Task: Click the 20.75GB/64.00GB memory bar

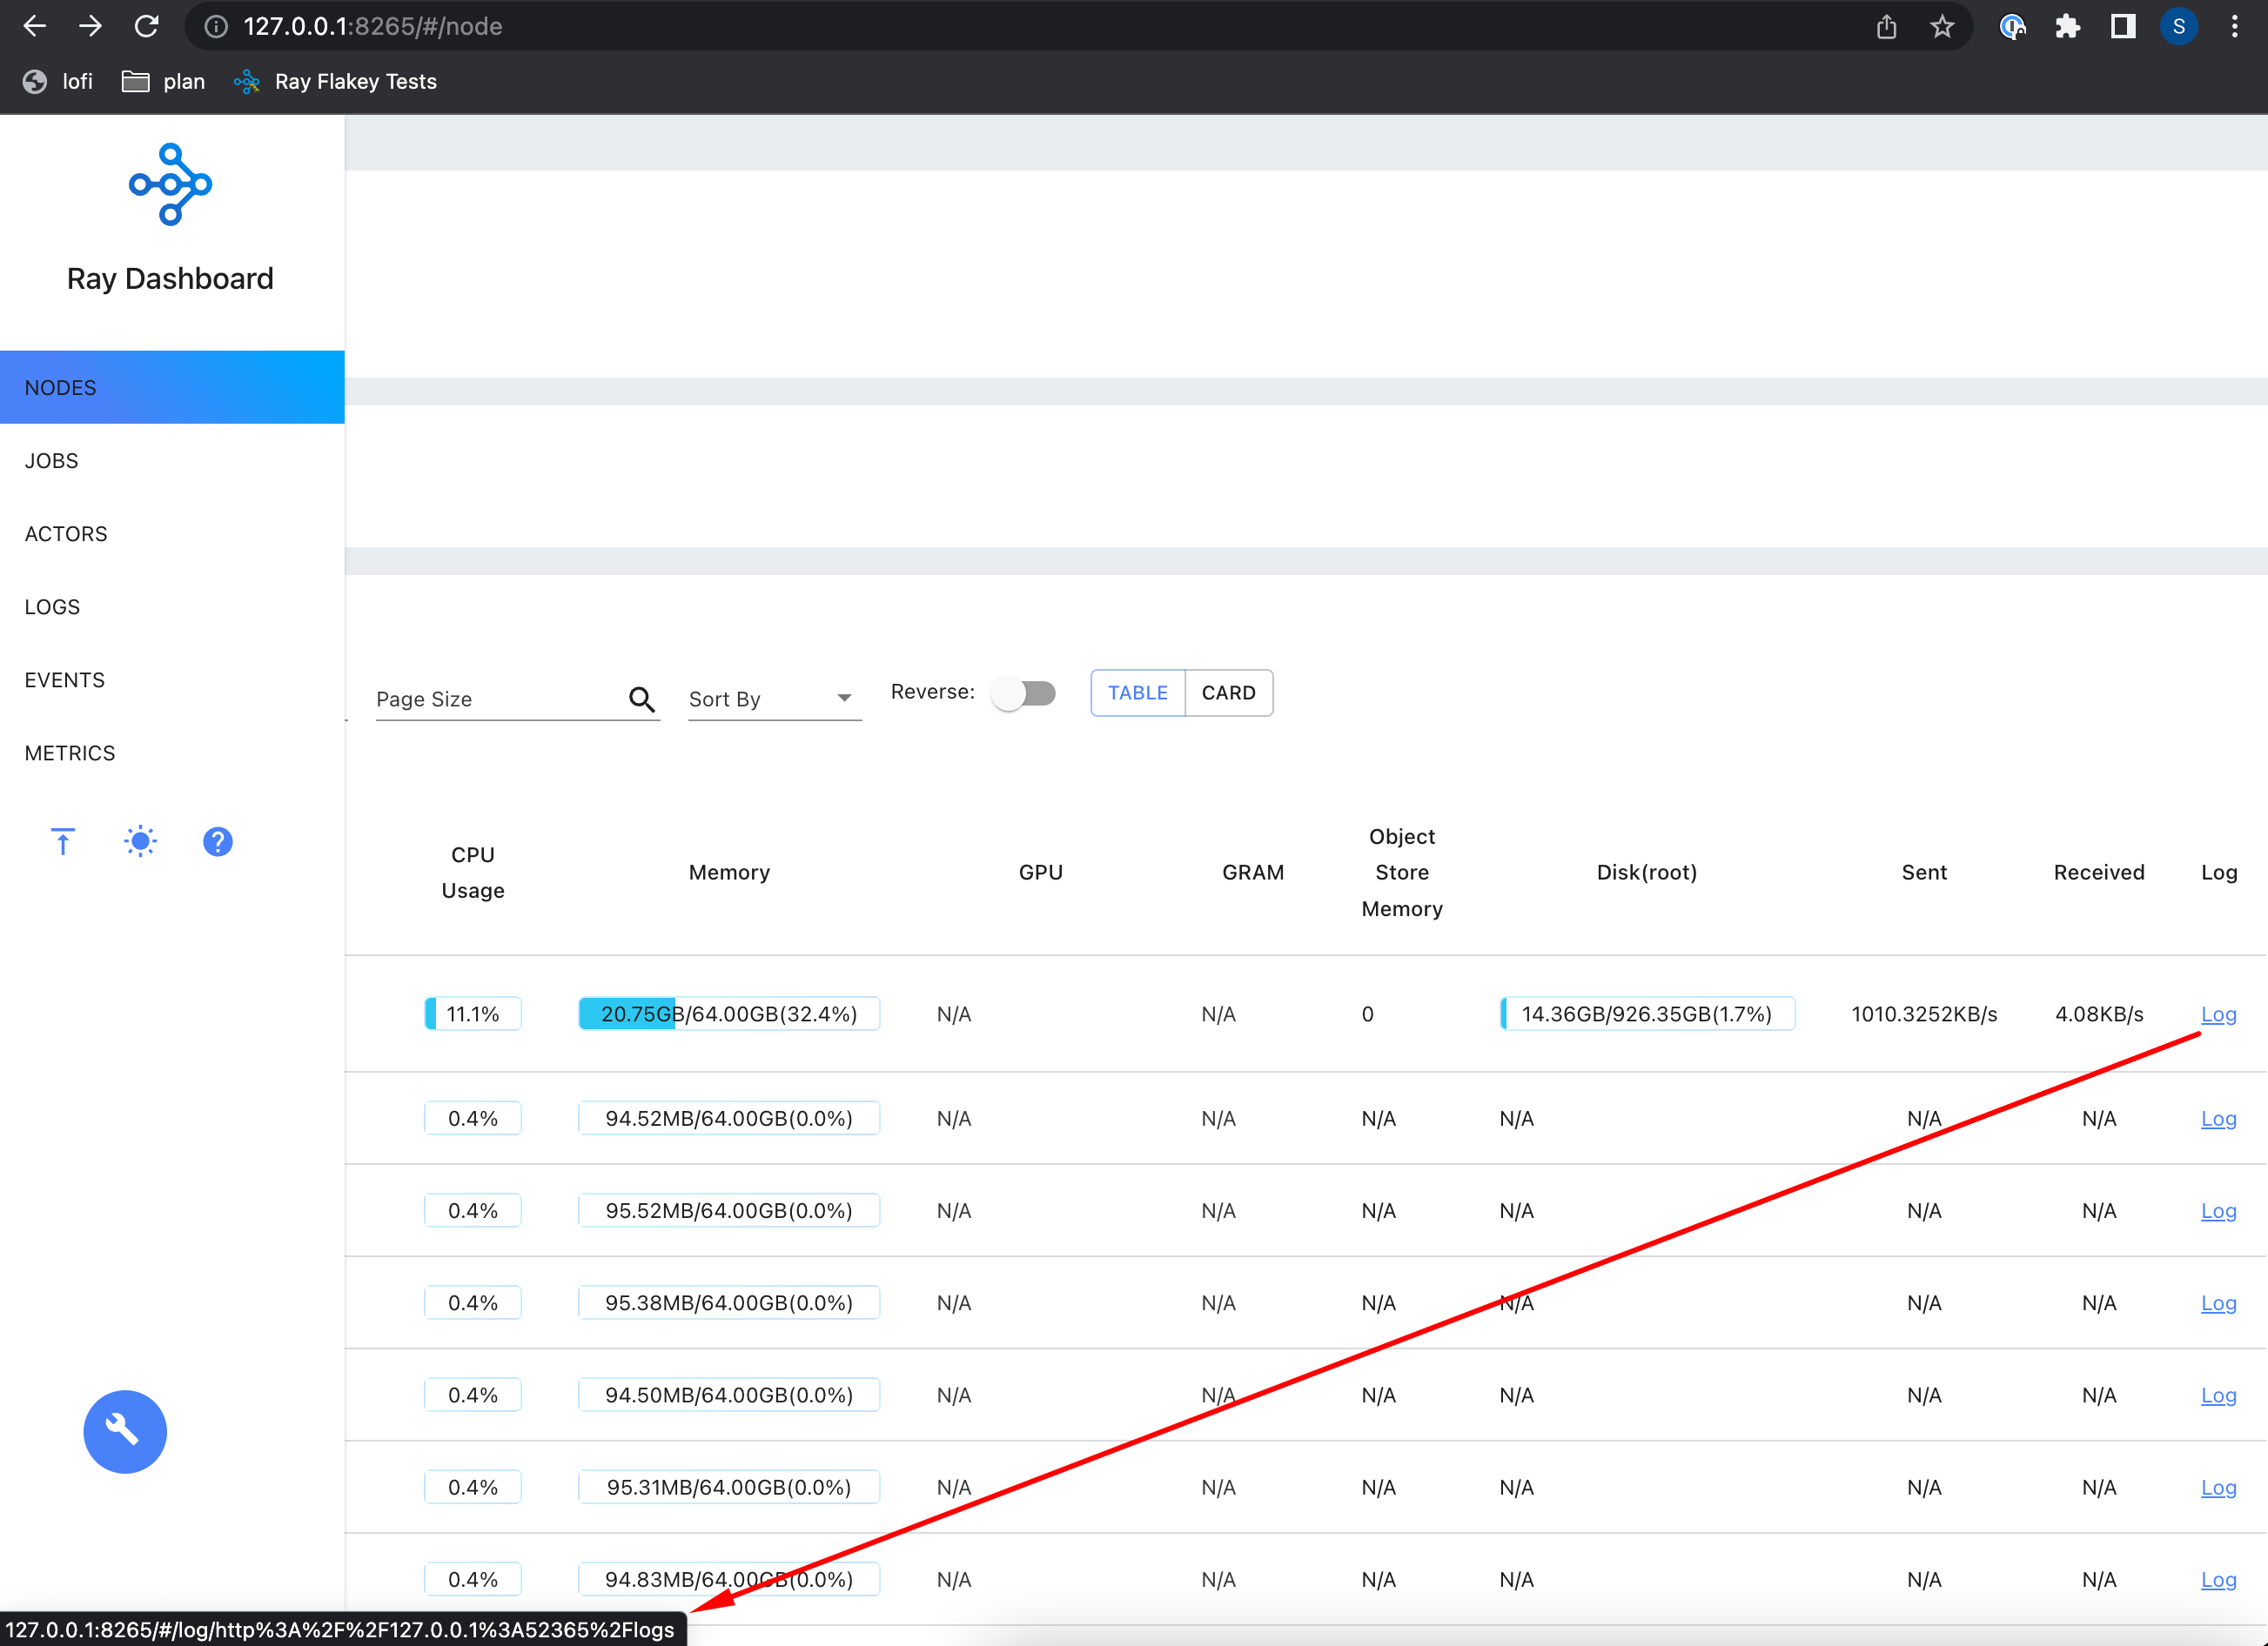Action: tap(729, 1014)
